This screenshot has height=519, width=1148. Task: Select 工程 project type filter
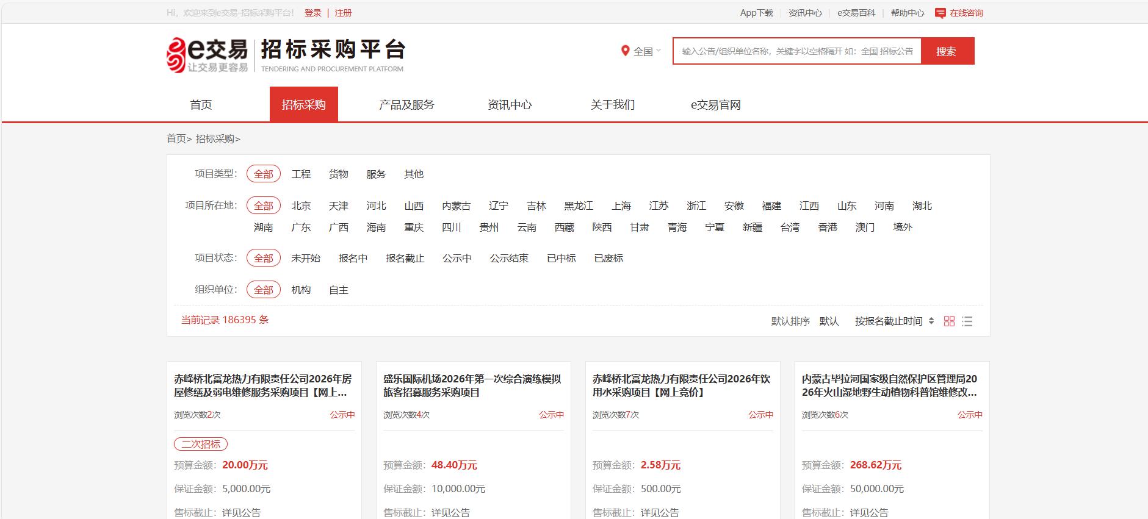[x=301, y=174]
